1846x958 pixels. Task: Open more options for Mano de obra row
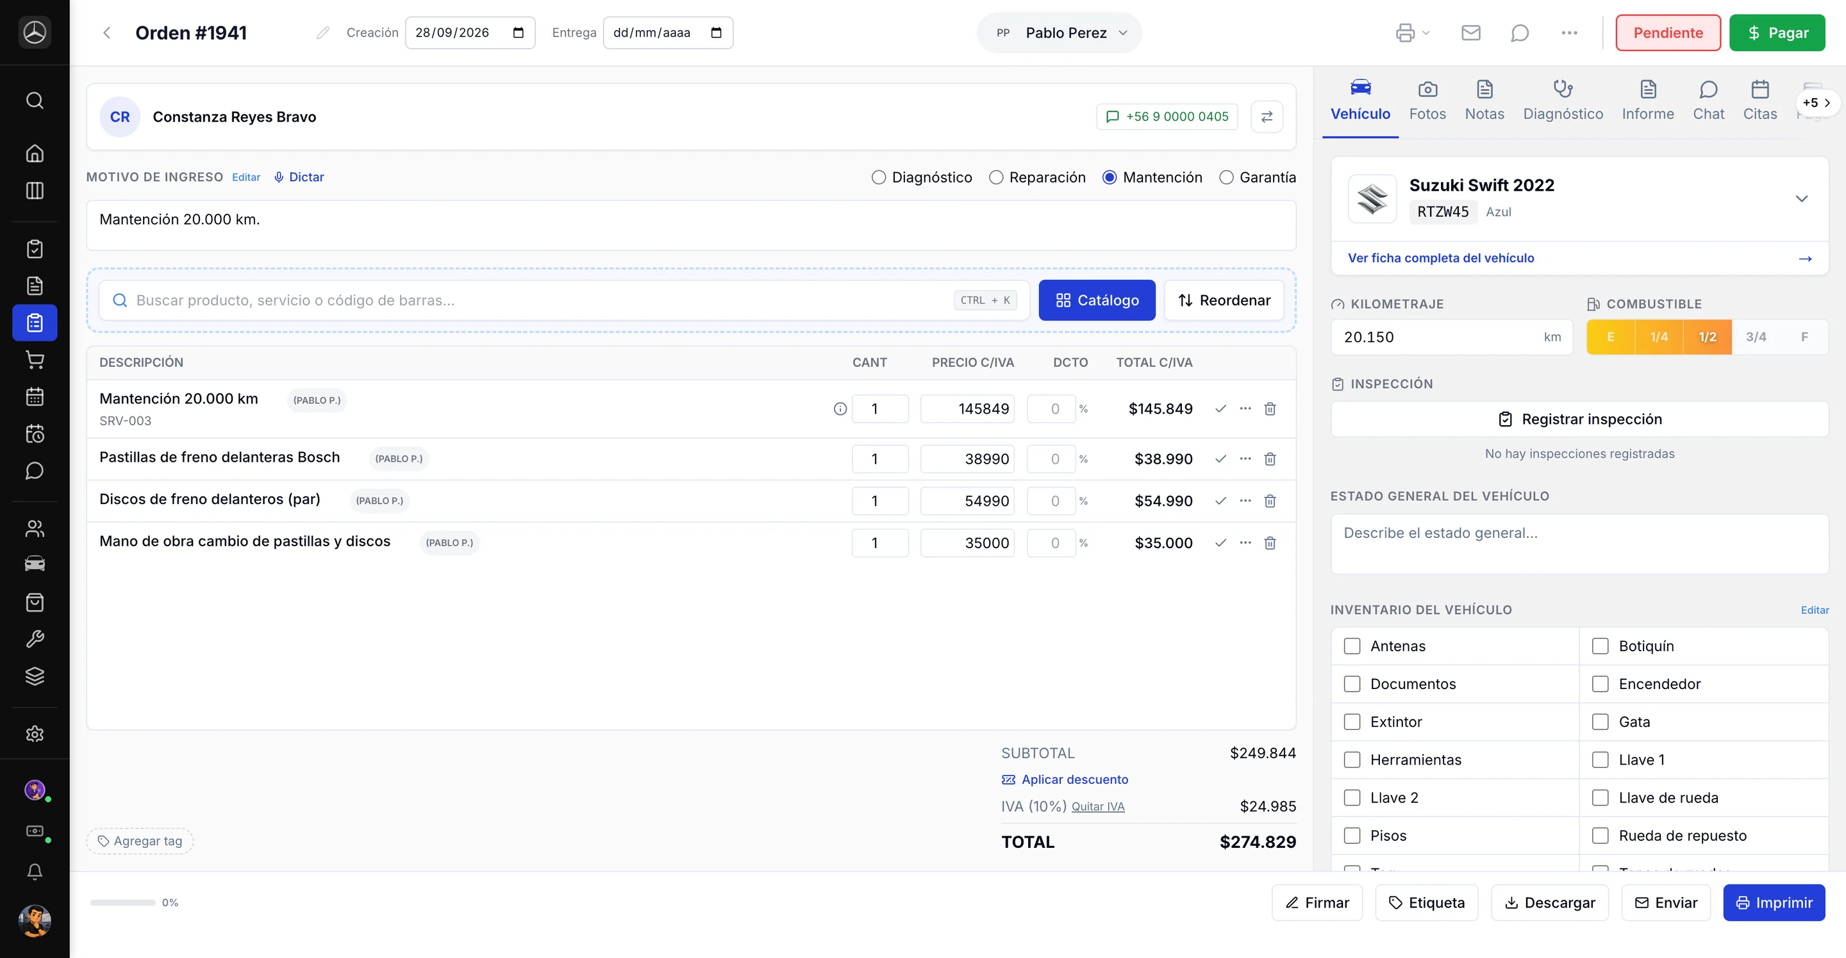point(1245,543)
